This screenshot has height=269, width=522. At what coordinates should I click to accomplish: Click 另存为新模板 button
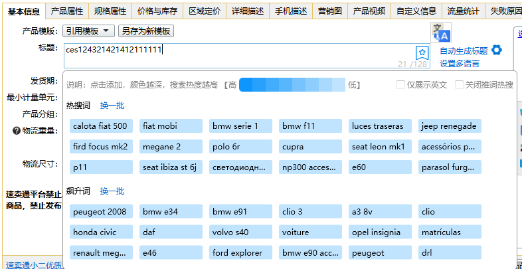click(146, 31)
